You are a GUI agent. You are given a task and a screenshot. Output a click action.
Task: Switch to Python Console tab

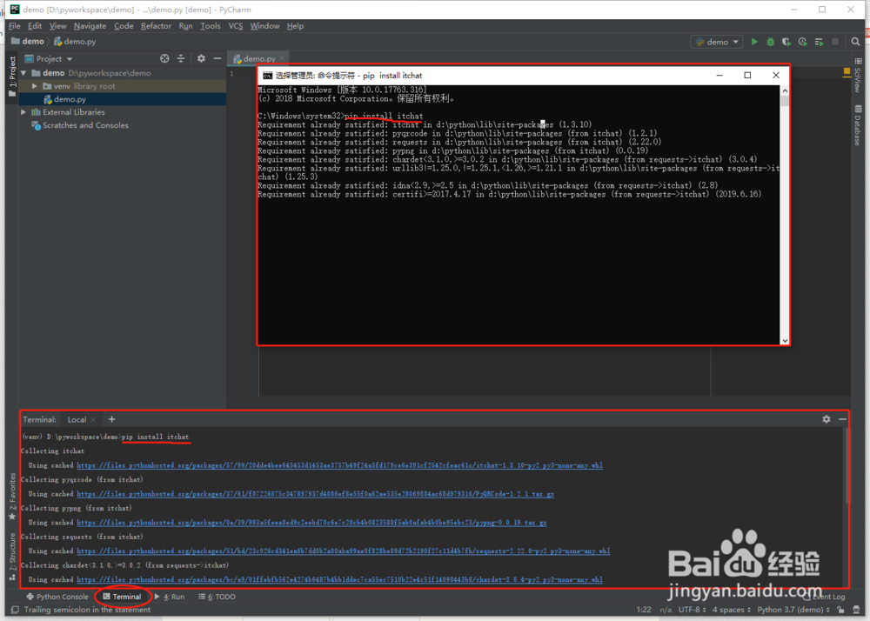tap(57, 597)
